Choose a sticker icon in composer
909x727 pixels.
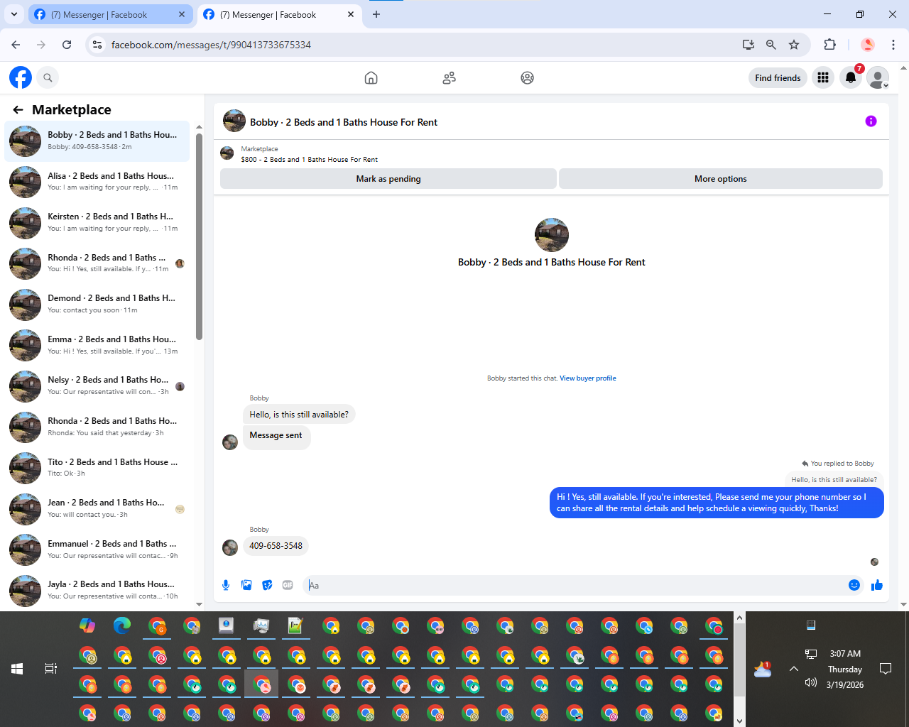tap(267, 585)
